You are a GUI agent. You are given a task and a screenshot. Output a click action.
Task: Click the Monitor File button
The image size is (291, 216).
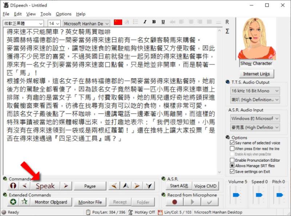[x=90, y=202]
